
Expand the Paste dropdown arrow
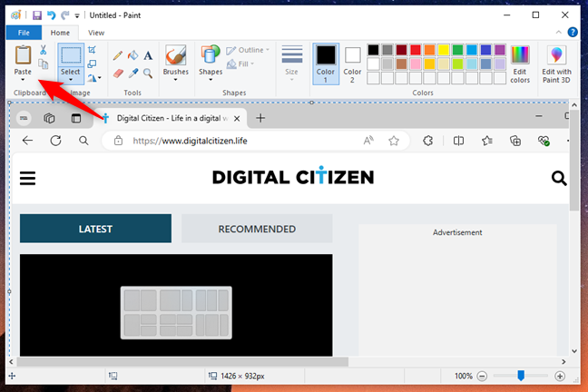coord(23,80)
